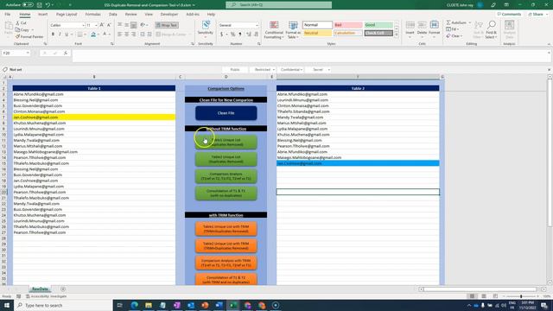The width and height of the screenshot is (553, 311).
Task: Click the Borders icon
Action: click(80, 35)
